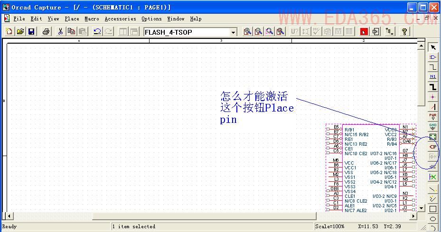Viewport: 441px width, 232px height.
Task: Print the schematic using the printer icon
Action: [x=46, y=31]
